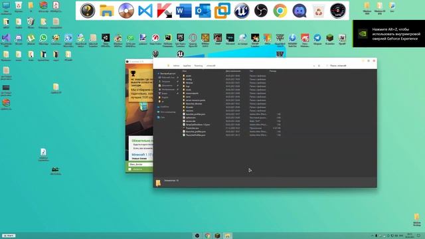Click the username field in TLauncher window
This screenshot has width=425, height=239.
point(141,164)
